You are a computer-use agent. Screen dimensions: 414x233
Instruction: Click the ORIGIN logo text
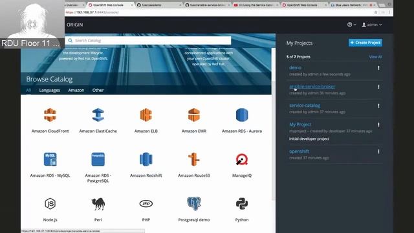pyautogui.click(x=75, y=25)
